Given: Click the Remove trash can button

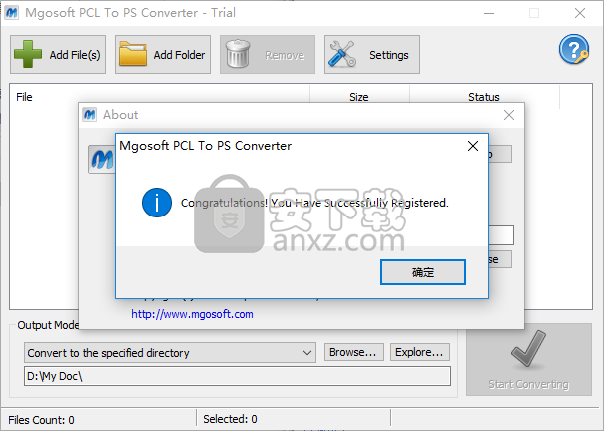Looking at the screenshot, I should (268, 54).
